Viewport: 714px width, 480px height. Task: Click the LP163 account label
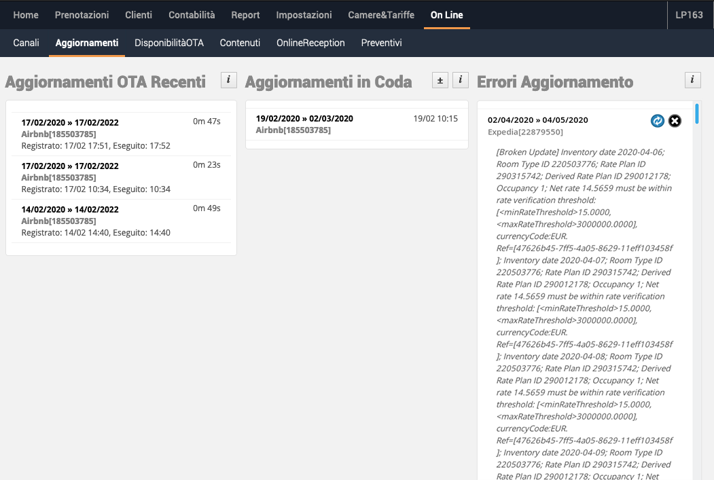pos(689,15)
